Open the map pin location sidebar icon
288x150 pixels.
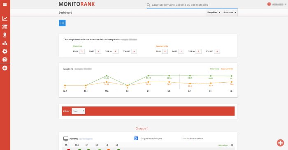pos(5,35)
